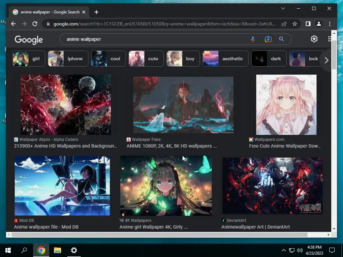Click the scrollbar up arrow
343x257 pixels.
point(334,33)
